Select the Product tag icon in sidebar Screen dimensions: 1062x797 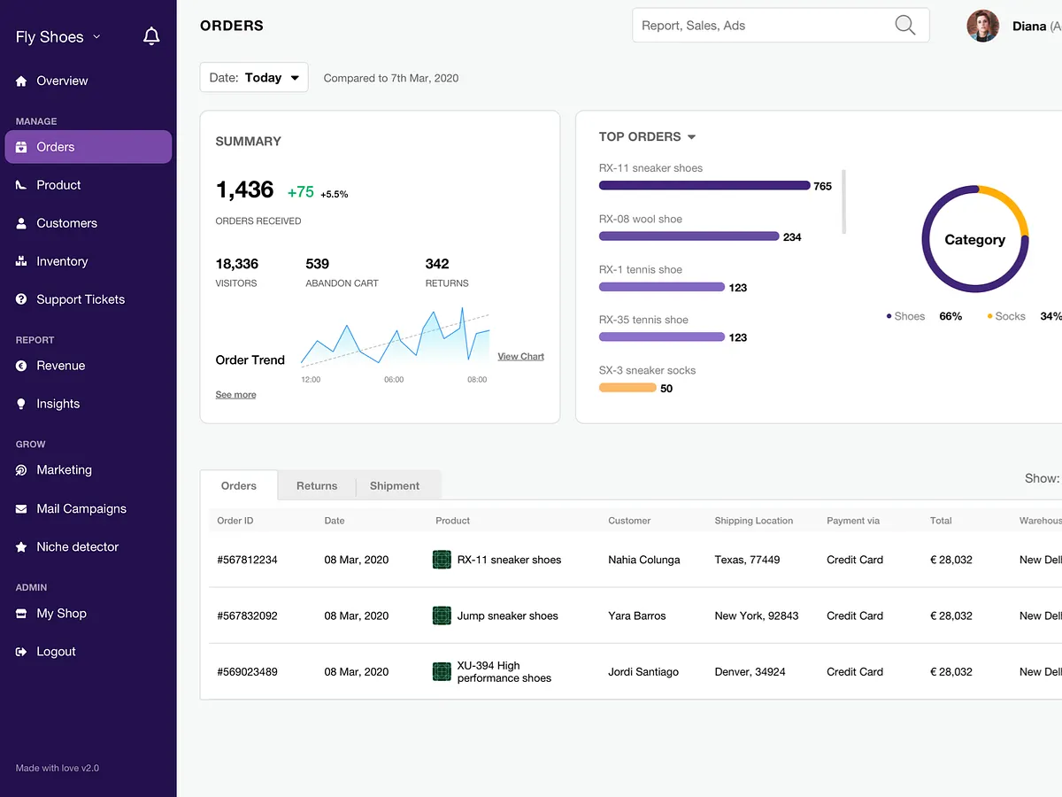click(20, 184)
